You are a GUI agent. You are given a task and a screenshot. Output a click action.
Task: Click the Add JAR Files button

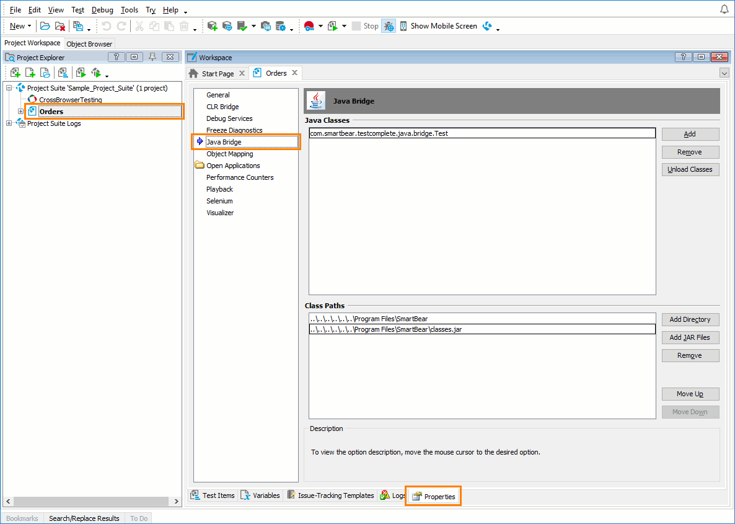coord(690,337)
